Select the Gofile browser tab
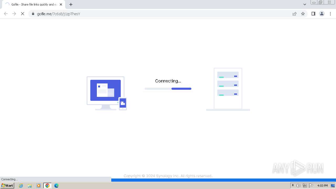 (34, 4)
